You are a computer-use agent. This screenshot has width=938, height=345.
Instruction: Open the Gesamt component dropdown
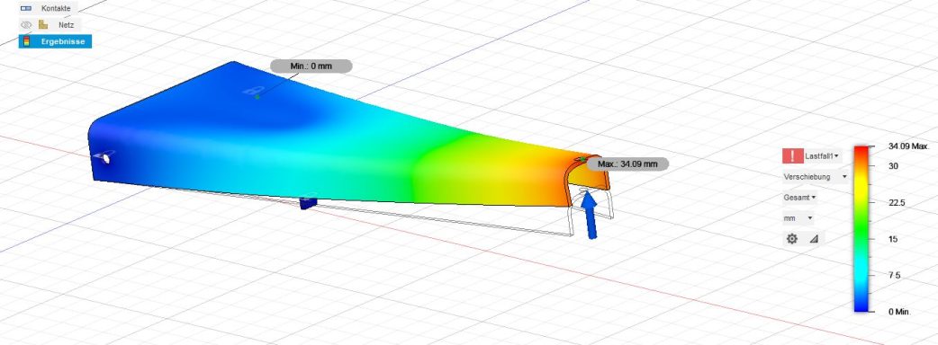(x=799, y=198)
